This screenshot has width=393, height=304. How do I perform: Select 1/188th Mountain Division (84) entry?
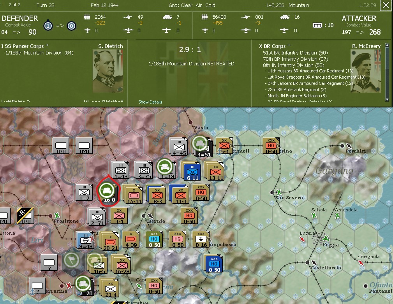tap(39, 53)
